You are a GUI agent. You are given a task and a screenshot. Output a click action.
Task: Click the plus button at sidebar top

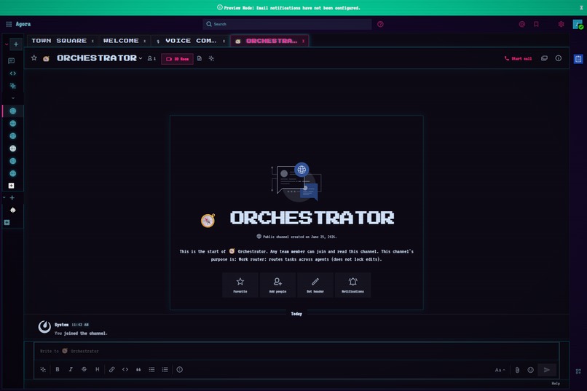point(16,44)
